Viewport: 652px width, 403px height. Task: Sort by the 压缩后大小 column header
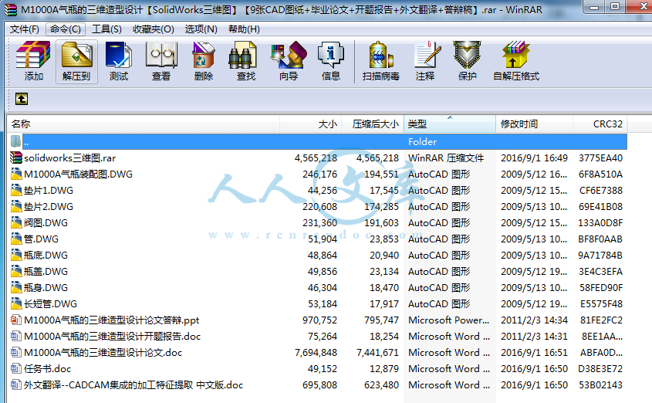pyautogui.click(x=373, y=124)
